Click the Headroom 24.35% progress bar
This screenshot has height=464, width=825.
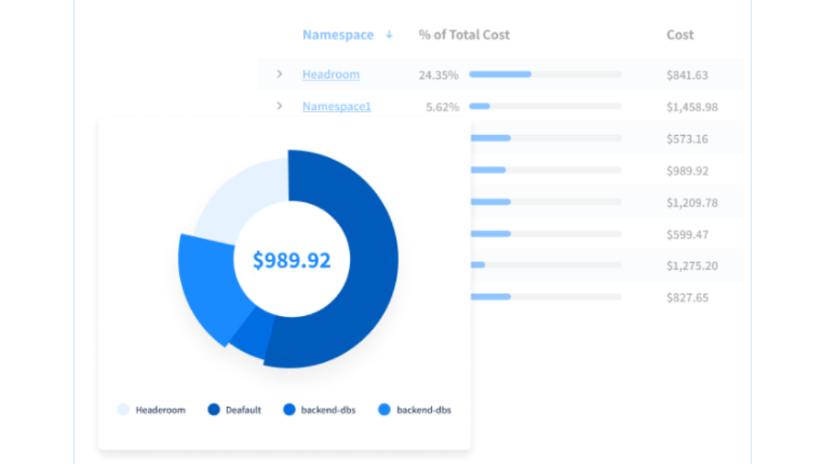(x=544, y=74)
